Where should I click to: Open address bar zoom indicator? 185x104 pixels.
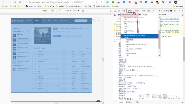point(97,2)
